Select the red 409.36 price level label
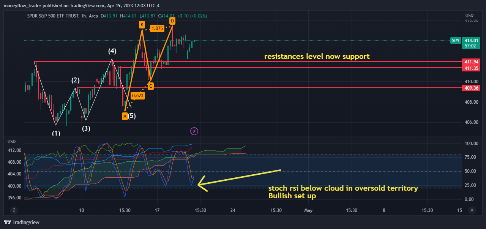The width and height of the screenshot is (486, 229). (471, 88)
